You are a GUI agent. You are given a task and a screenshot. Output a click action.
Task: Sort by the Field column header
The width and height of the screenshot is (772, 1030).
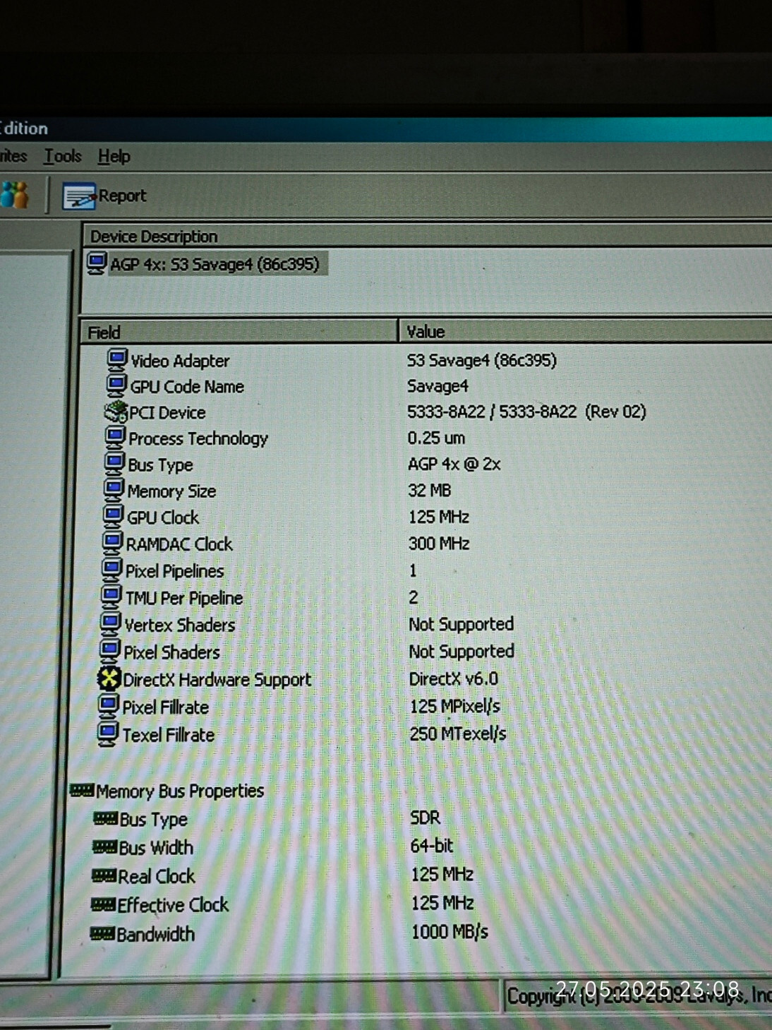240,332
